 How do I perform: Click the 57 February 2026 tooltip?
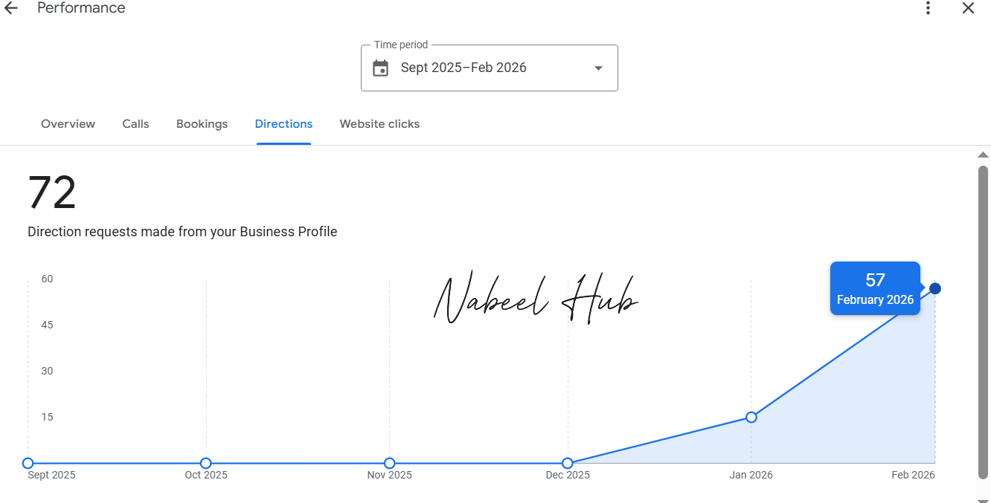(875, 288)
